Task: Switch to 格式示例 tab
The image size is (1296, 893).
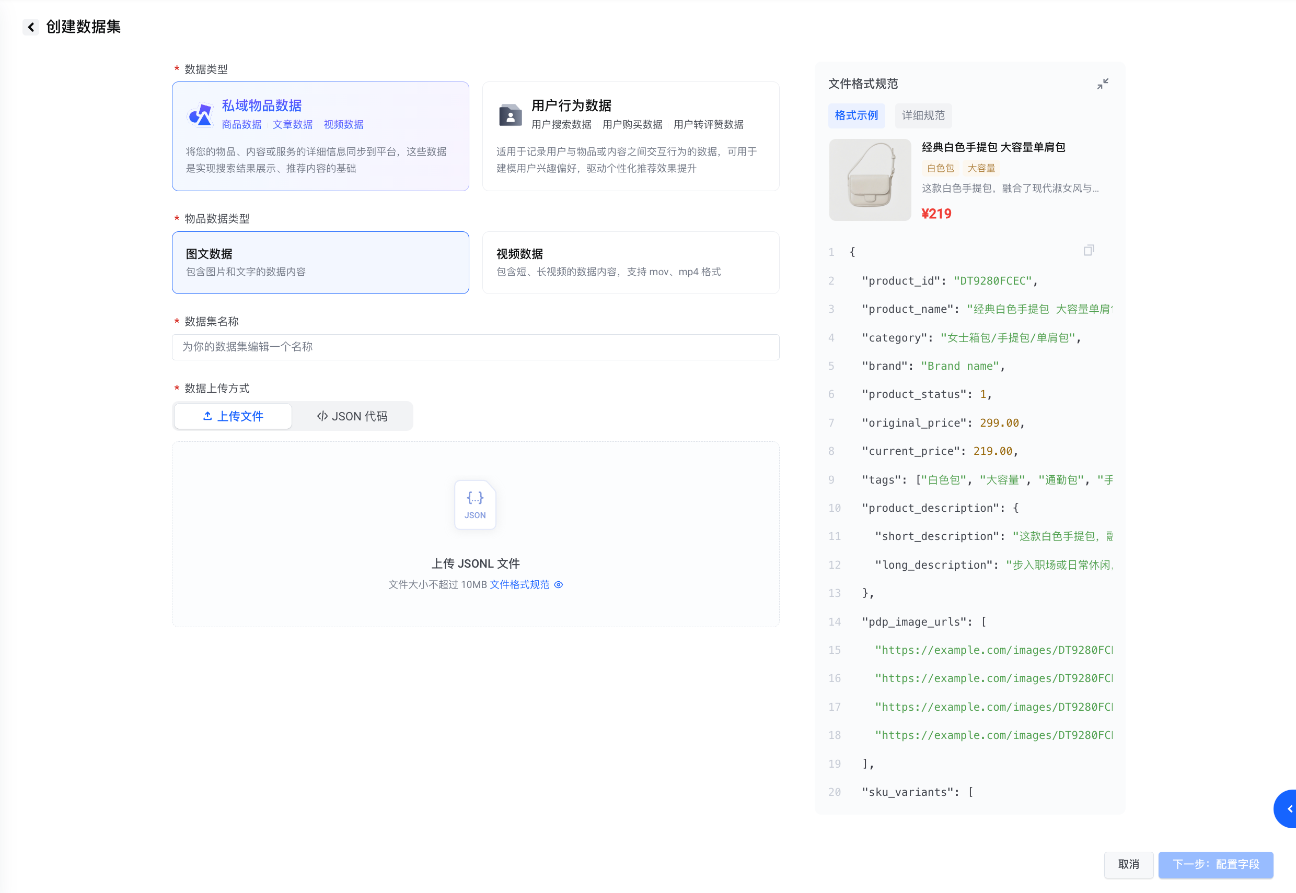Action: point(856,116)
